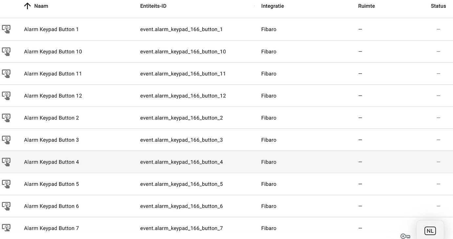Click Fibaro integration for Button 7 row

tap(269, 228)
